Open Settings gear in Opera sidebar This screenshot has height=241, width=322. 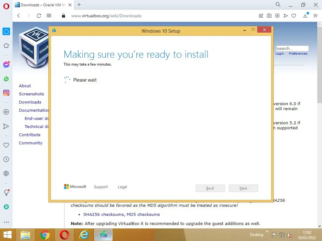point(6,173)
